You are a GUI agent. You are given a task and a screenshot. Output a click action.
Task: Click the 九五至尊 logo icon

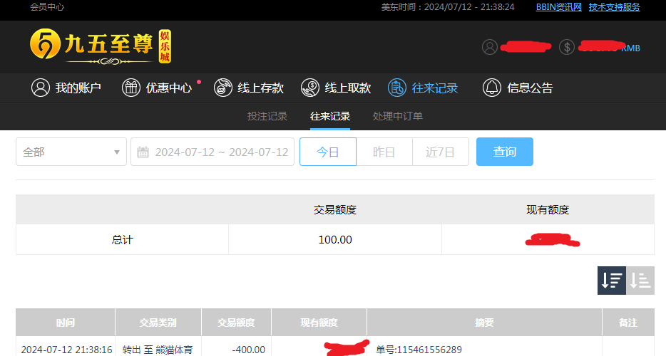(x=45, y=46)
